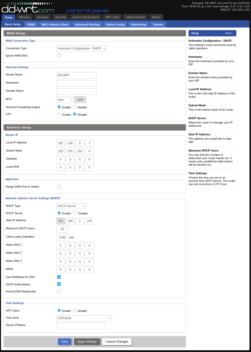Check Assign WAN Port to Switch
Viewport: 251px width, 352px height.
point(59,187)
